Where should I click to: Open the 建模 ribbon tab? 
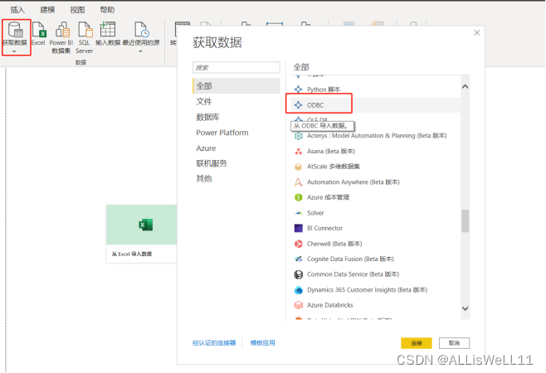(x=47, y=10)
